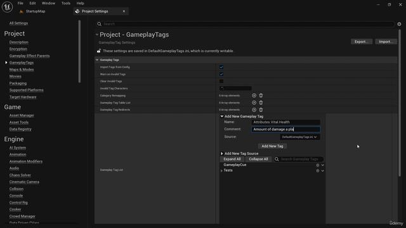Collapse the Gameplay Tags section
This screenshot has height=228, width=406.
pyautogui.click(x=97, y=60)
